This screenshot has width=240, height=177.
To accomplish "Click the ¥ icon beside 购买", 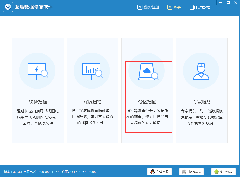I will [170, 7].
